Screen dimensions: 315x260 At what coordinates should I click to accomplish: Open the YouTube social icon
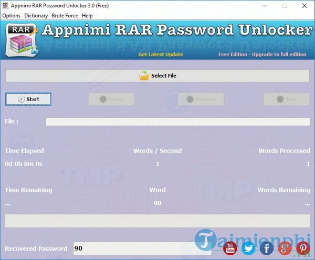pos(230,248)
